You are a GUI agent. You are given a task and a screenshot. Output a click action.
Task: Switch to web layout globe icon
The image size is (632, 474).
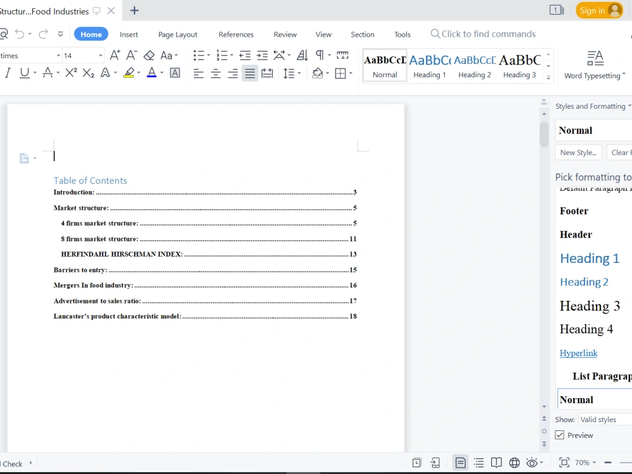514,463
